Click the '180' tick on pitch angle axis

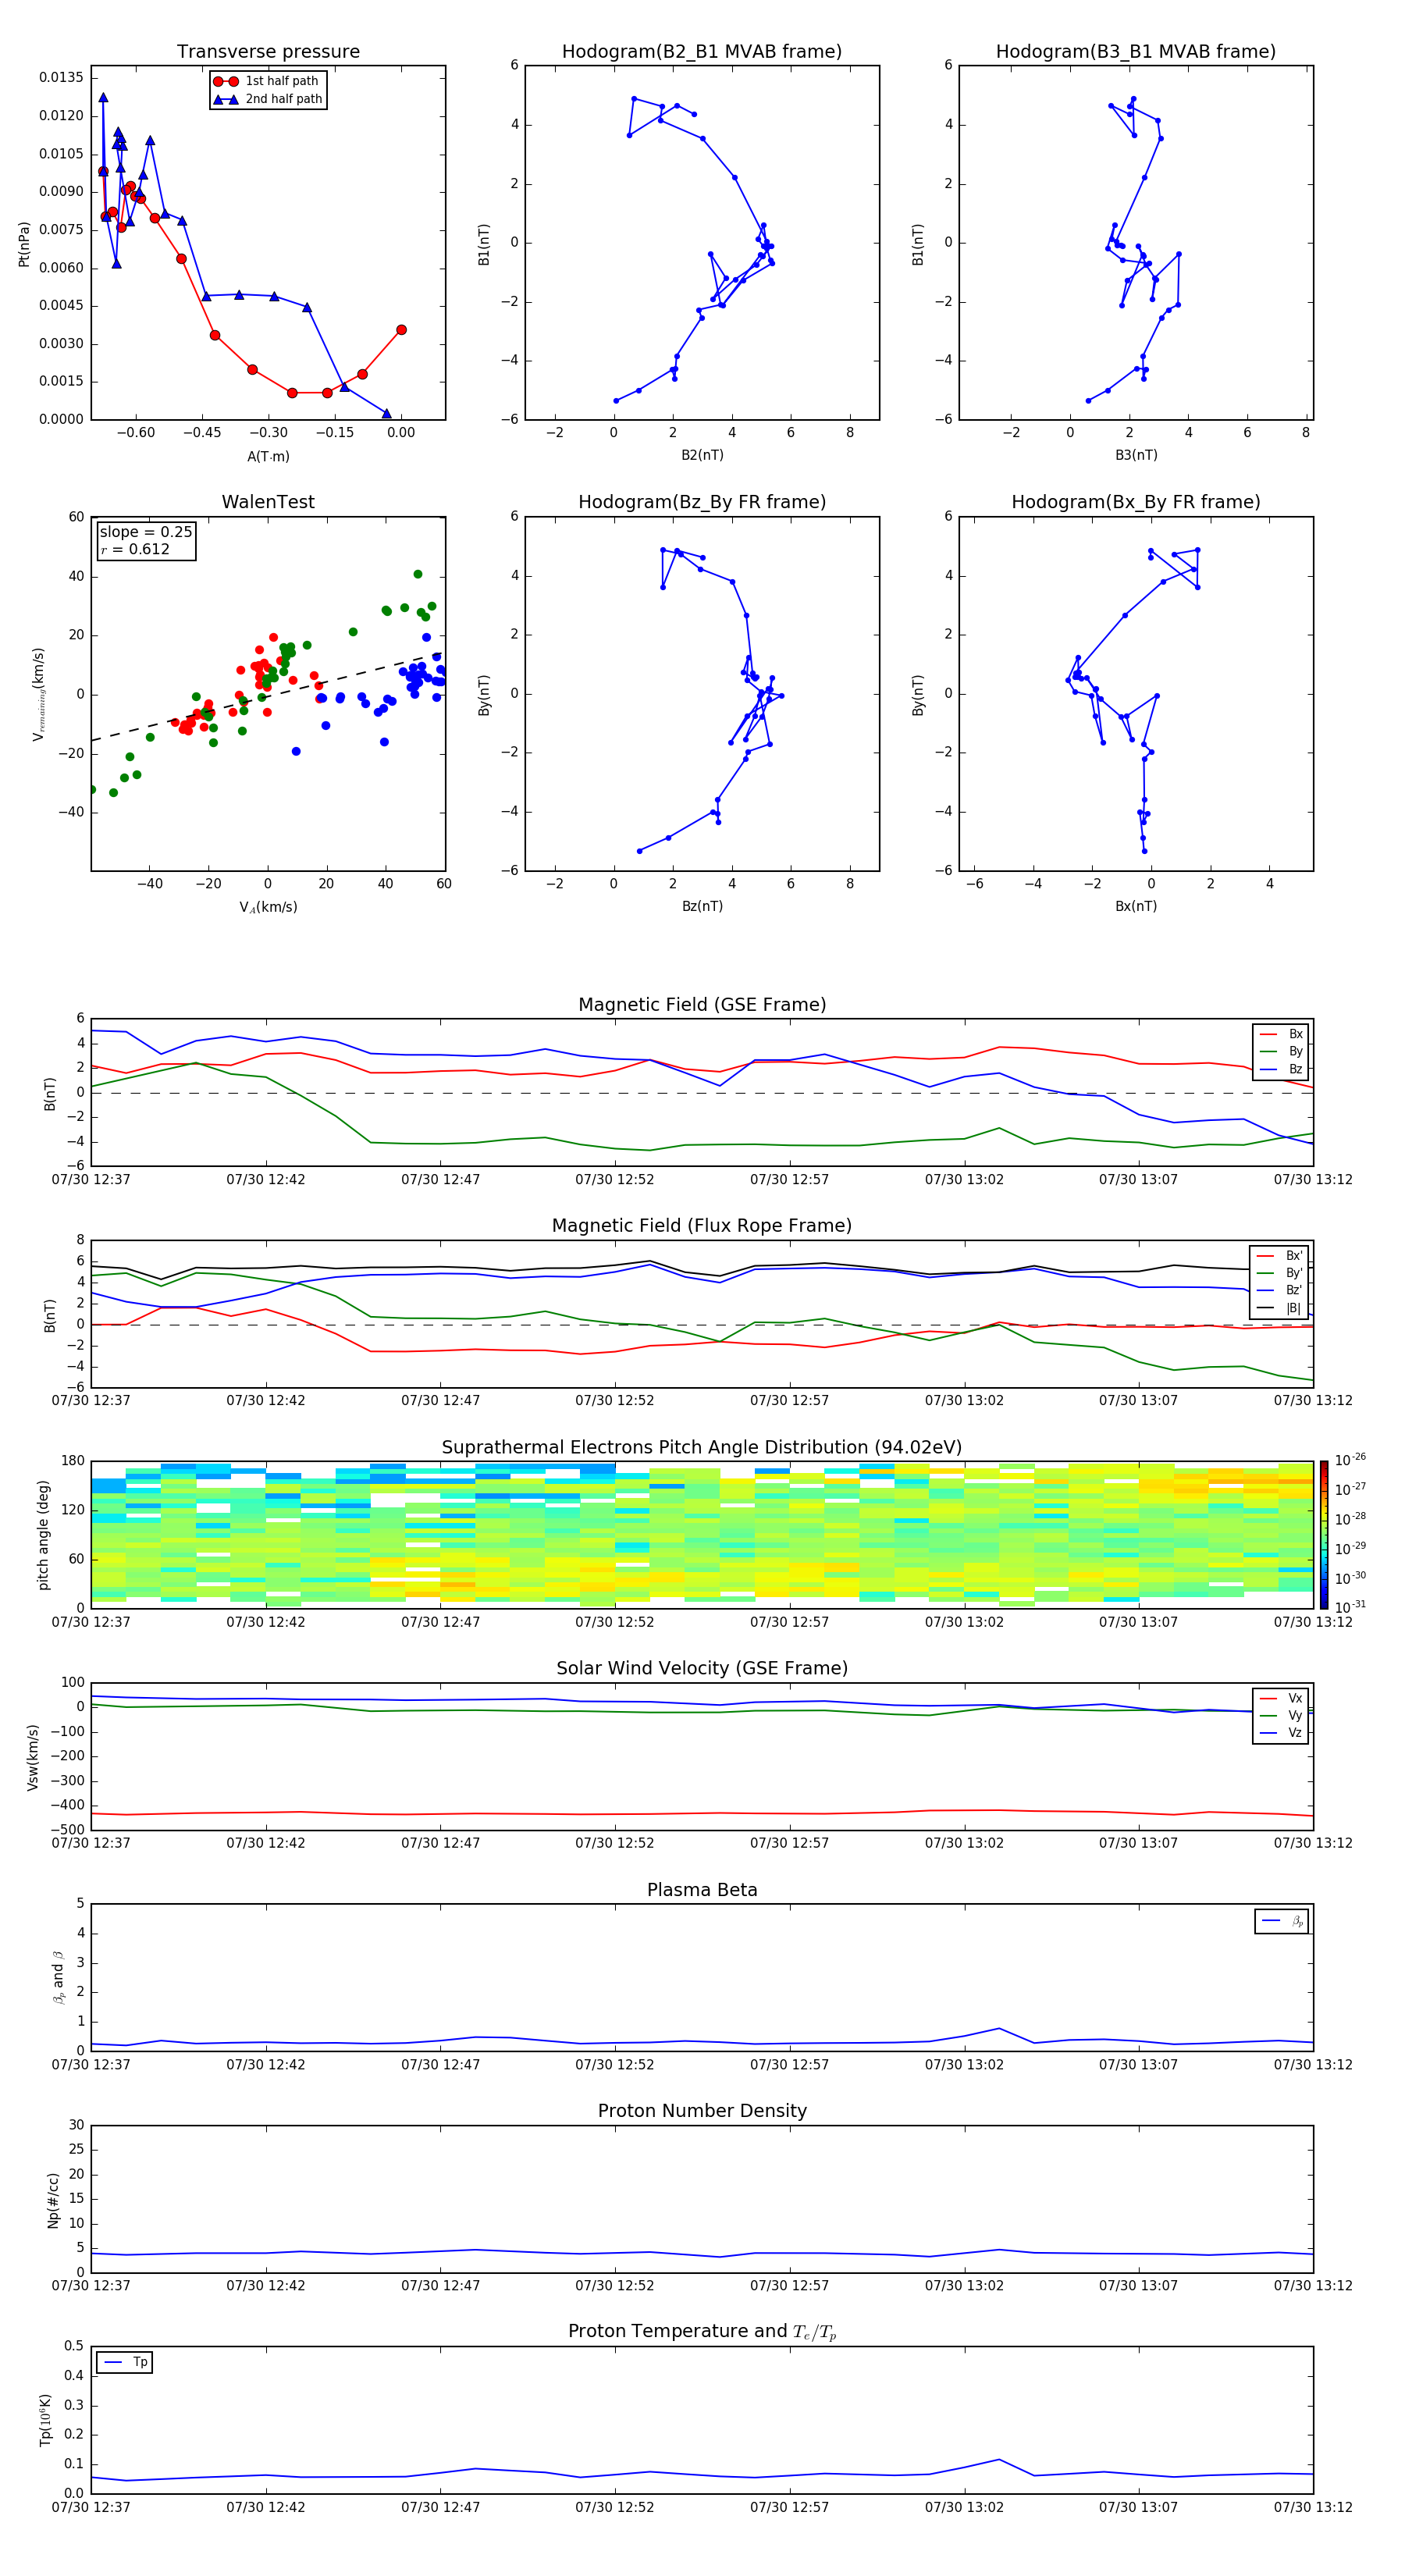tap(73, 1461)
